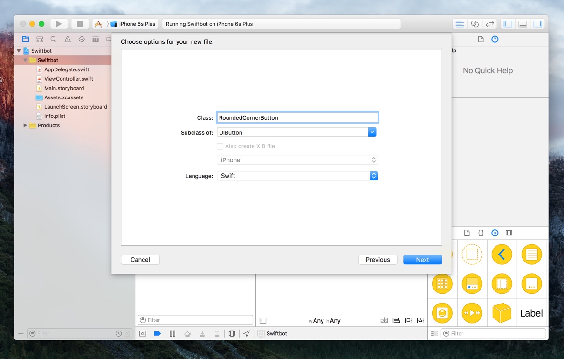The width and height of the screenshot is (564, 359).
Task: Select the Label object in library
Action: click(x=531, y=313)
